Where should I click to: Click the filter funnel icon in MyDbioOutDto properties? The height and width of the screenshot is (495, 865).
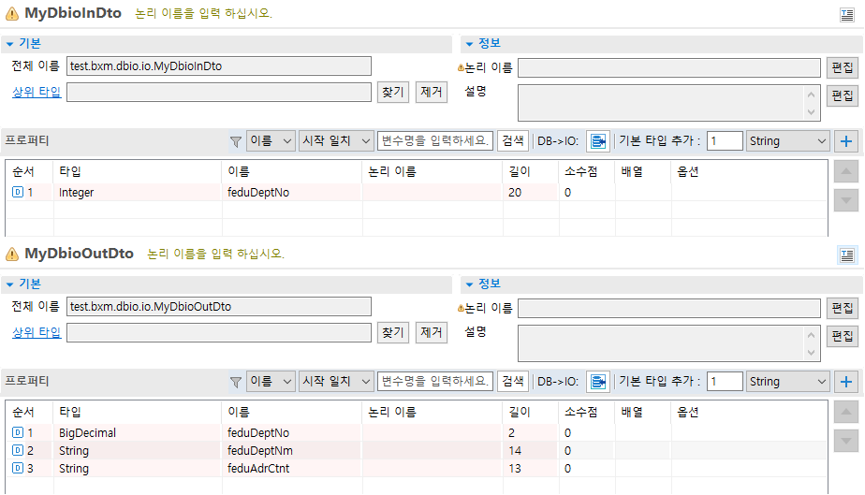click(x=236, y=382)
